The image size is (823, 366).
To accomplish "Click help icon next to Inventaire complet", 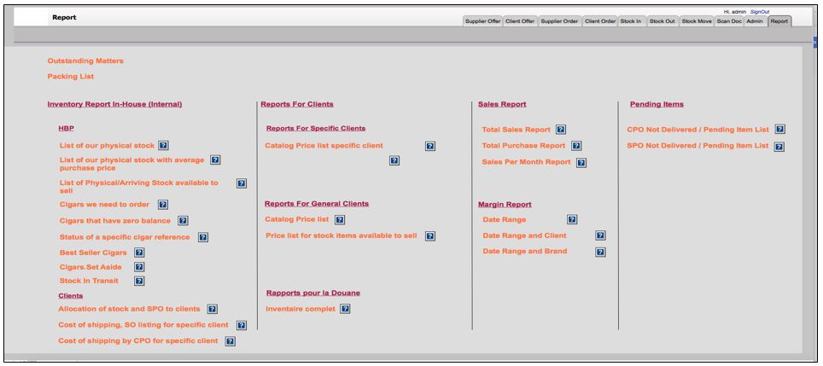I will click(x=345, y=309).
